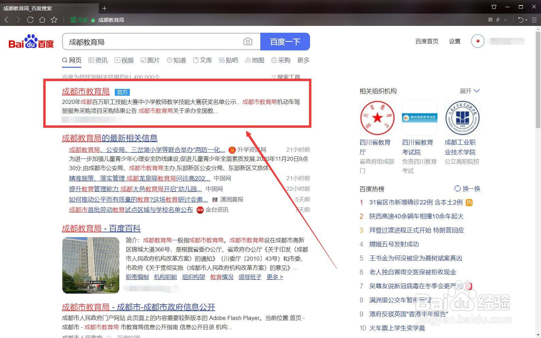The image size is (541, 338).
Task: Open news about 公安局、三岔湖小学
Action: click(147, 150)
